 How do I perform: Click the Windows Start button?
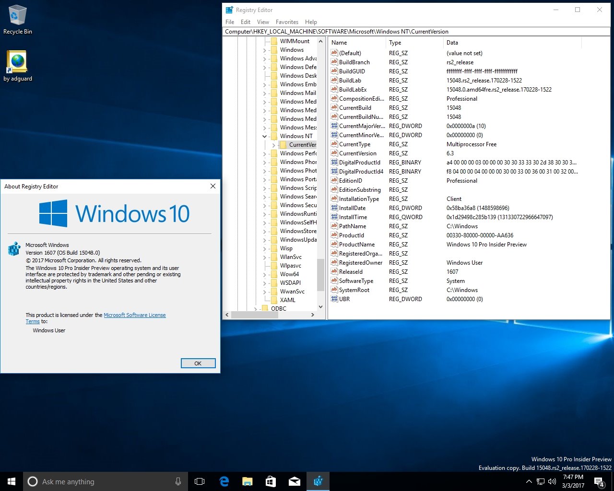tap(12, 481)
